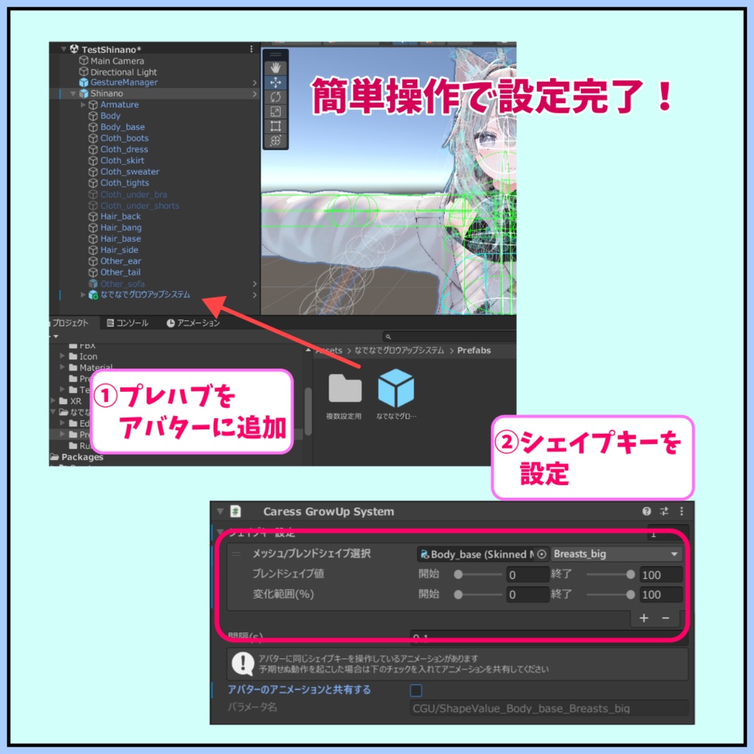Viewport: 754px width, 754px height.
Task: Click the なでなでグロウアップシステム prefab icon in hierarchy
Action: [94, 295]
